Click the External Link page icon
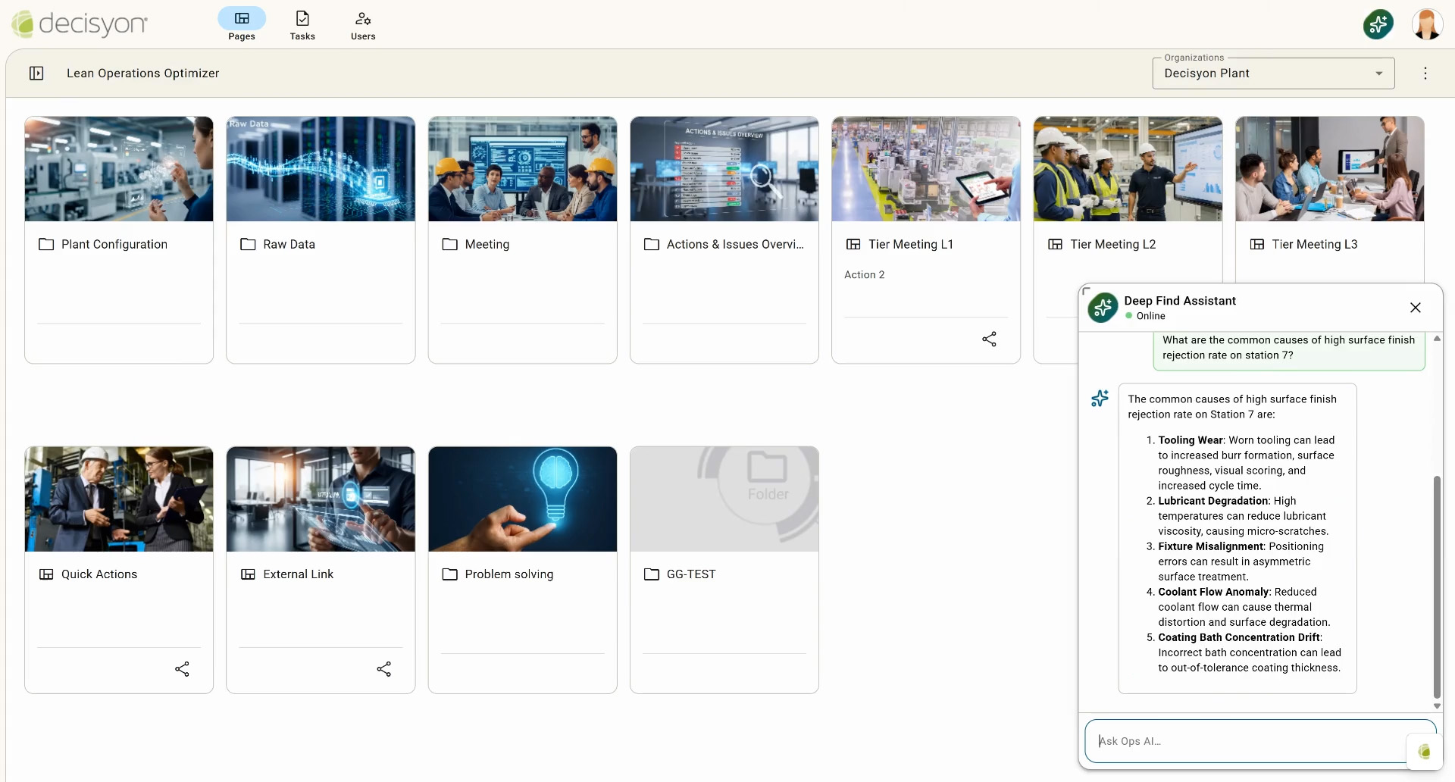1455x782 pixels. [248, 574]
